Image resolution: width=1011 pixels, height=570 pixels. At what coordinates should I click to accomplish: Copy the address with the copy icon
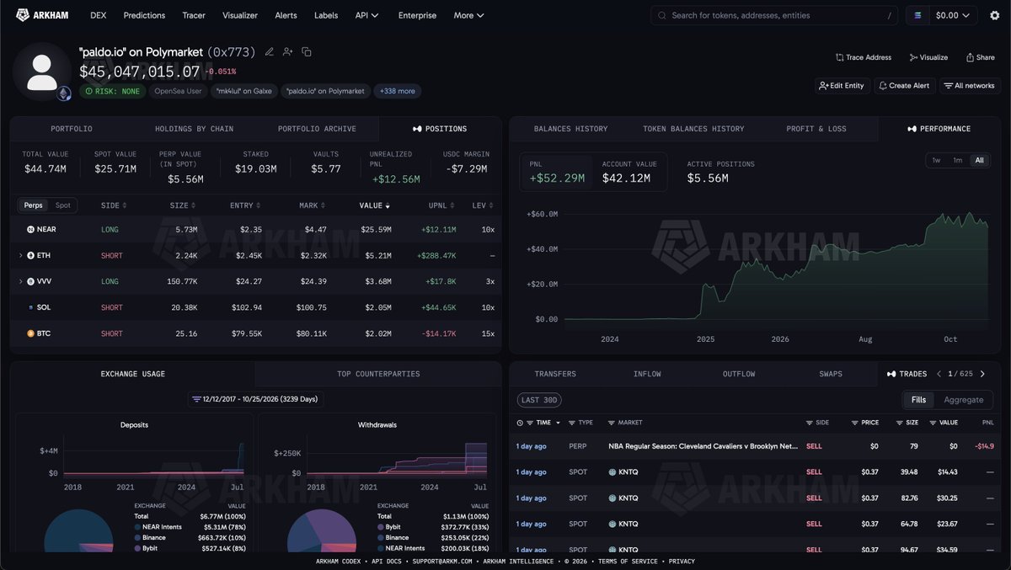coord(307,52)
